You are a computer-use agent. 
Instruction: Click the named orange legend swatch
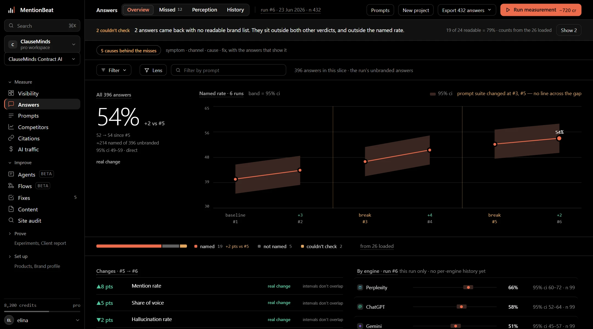point(196,246)
